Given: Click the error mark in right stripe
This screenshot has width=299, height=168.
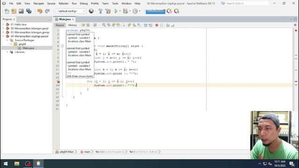Looking at the screenshot, I should click(296, 81).
